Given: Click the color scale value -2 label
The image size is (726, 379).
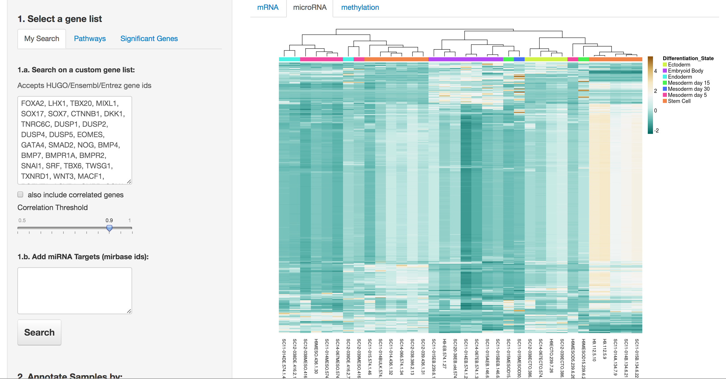Looking at the screenshot, I should click(x=656, y=131).
